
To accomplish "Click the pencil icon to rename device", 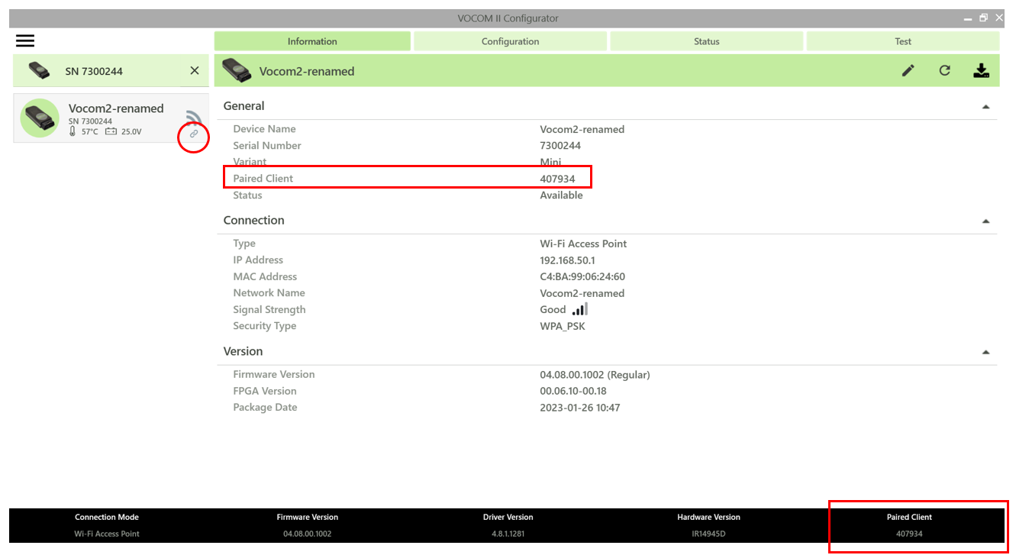I will point(908,71).
